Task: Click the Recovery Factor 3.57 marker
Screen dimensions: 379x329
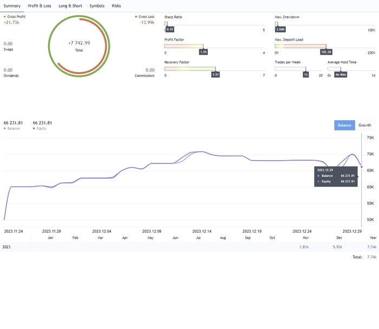Action: (215, 75)
